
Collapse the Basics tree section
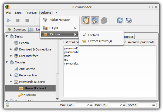[x=7, y=36]
